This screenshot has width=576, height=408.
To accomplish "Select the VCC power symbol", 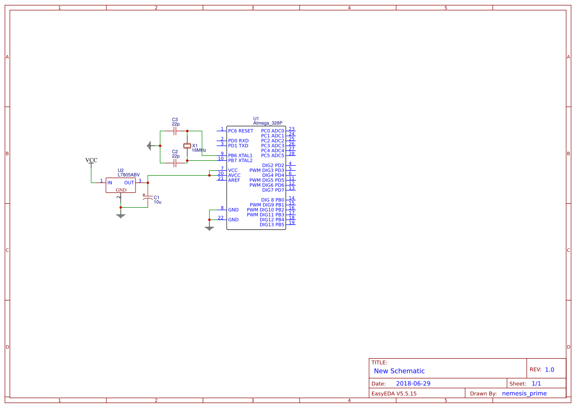I will (91, 162).
